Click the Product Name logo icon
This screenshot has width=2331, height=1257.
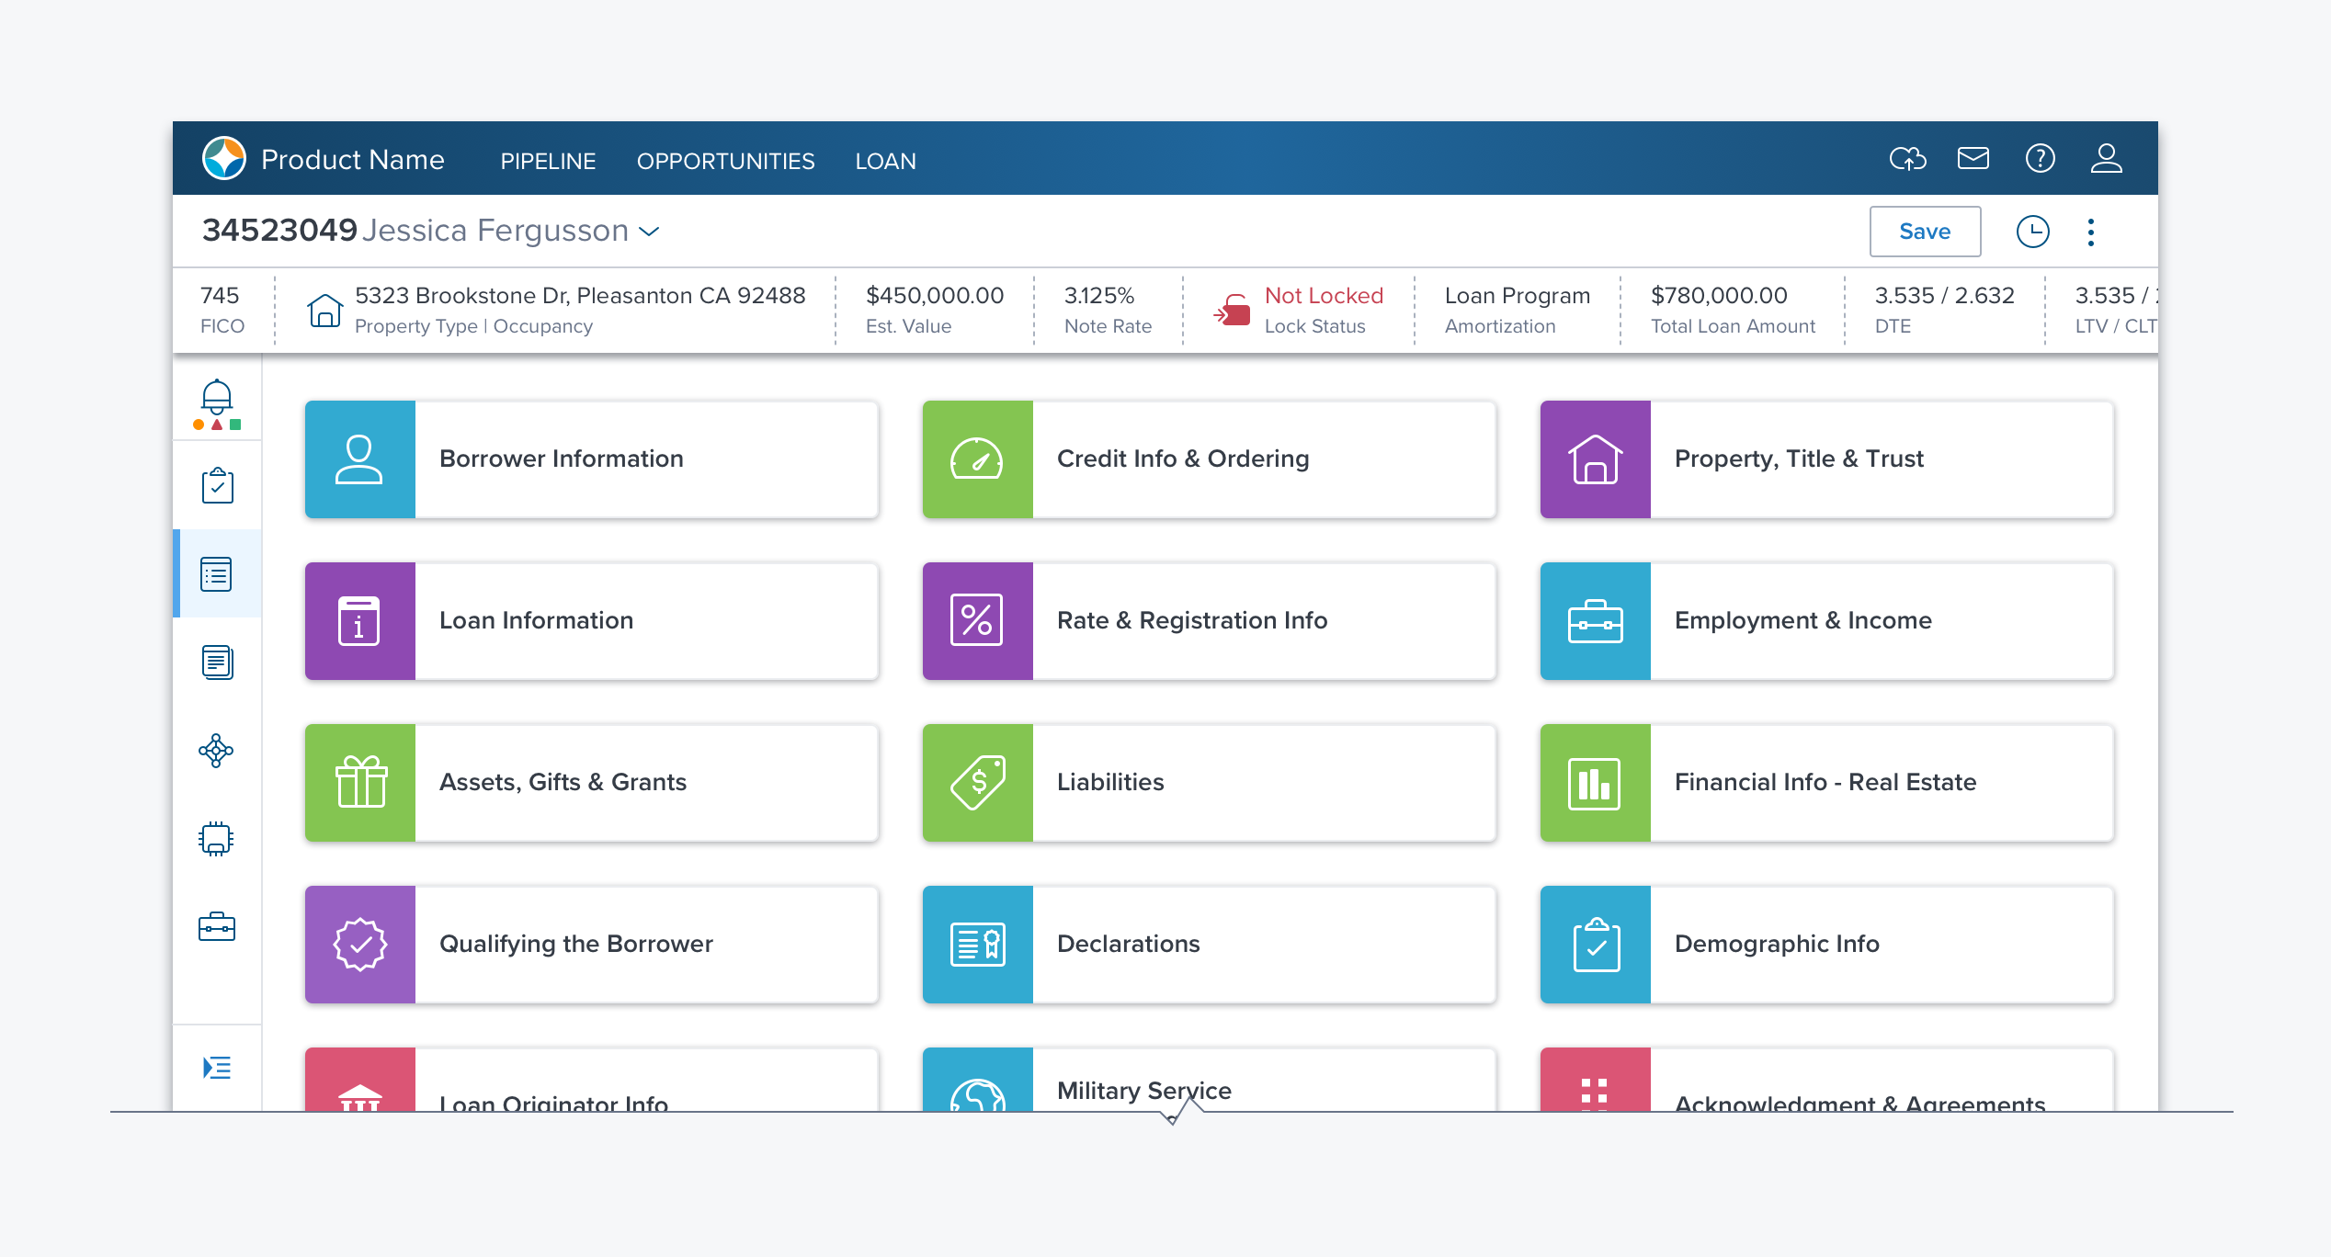click(x=224, y=158)
